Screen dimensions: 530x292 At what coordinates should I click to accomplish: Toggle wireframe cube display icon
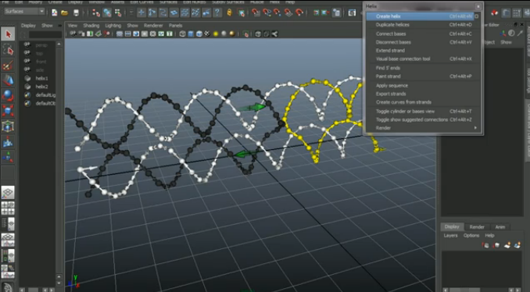(x=182, y=34)
